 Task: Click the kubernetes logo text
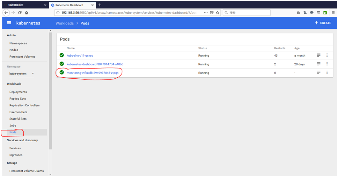click(x=28, y=23)
